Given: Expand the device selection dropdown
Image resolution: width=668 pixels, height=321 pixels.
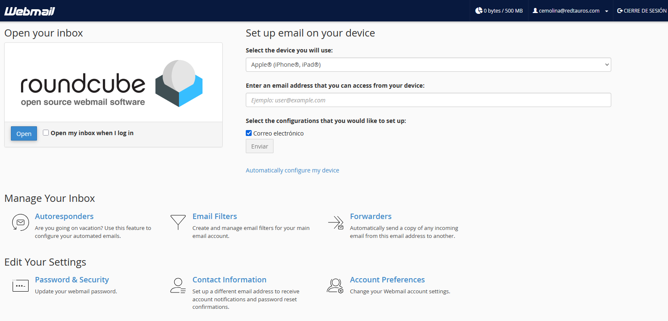Looking at the screenshot, I should tap(428, 65).
